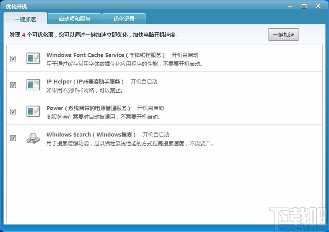Uncheck the Windows Font Cache Service checkbox

coord(13,58)
